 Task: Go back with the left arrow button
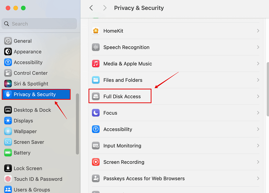coord(91,8)
